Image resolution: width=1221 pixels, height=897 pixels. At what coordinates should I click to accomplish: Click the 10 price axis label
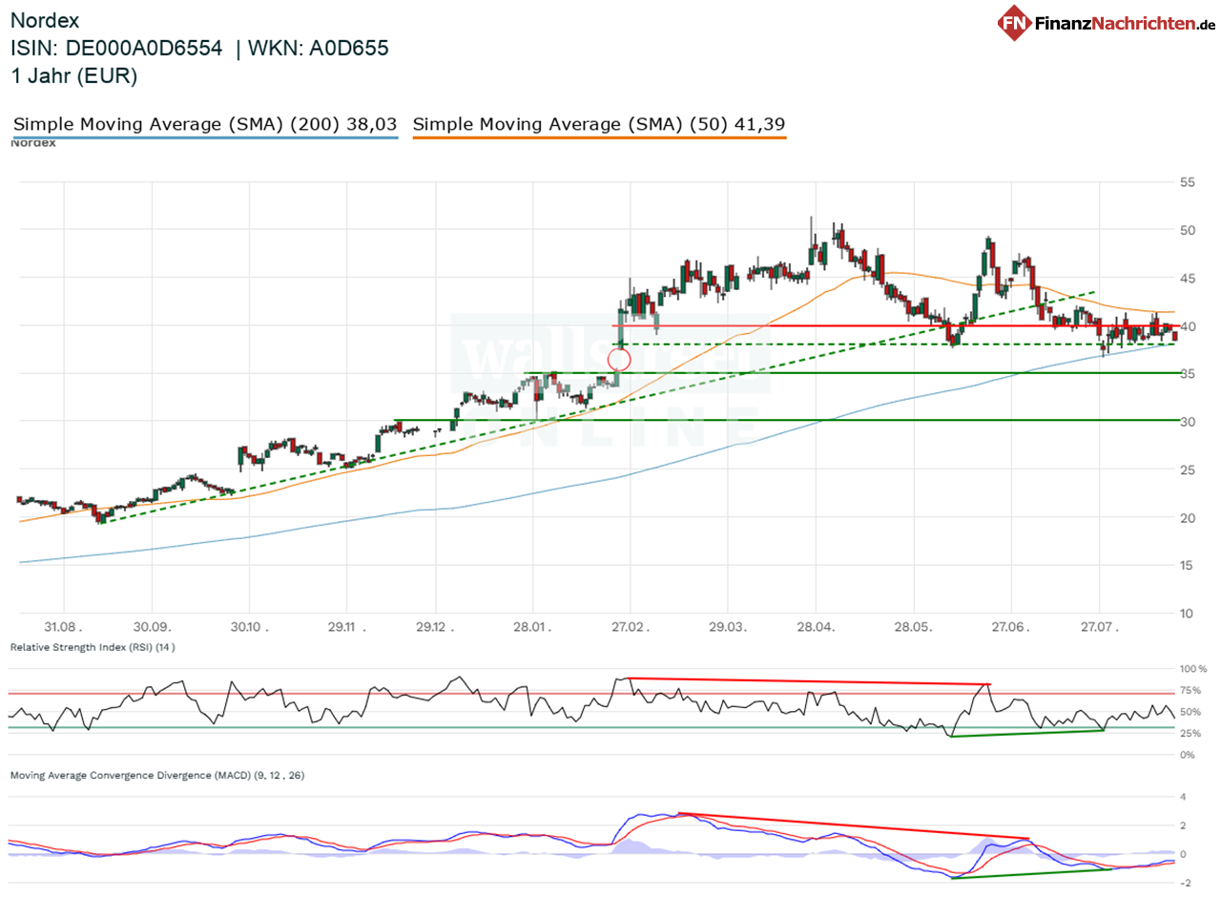(x=1188, y=613)
